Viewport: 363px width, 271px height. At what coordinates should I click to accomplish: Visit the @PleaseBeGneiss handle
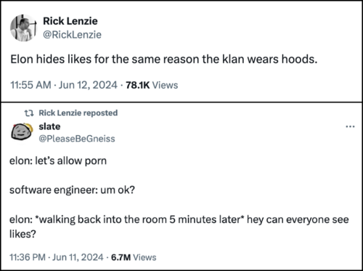pos(77,139)
